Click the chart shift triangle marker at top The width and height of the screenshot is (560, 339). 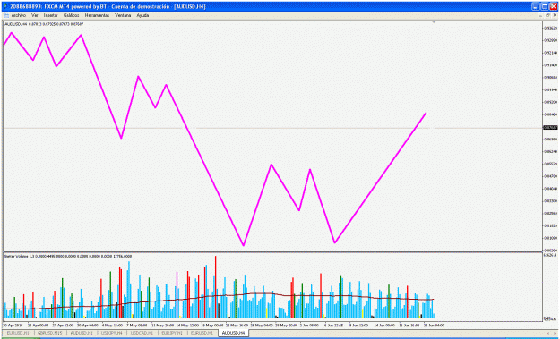[x=434, y=22]
